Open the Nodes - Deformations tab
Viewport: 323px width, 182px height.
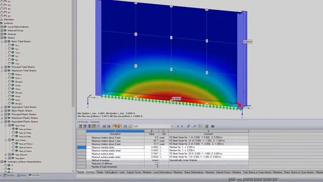[x=107, y=172]
